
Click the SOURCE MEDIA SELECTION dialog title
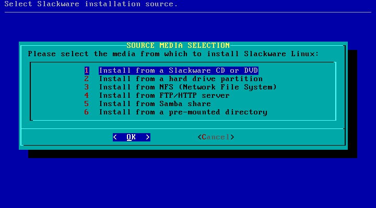[x=178, y=45]
